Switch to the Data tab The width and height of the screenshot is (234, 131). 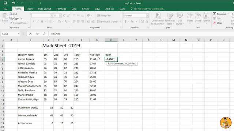pos(74,9)
